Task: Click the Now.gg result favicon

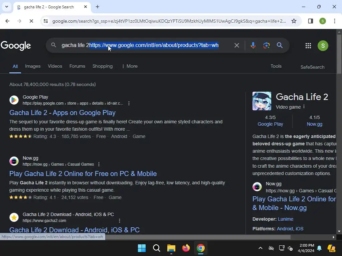Action: (14, 161)
